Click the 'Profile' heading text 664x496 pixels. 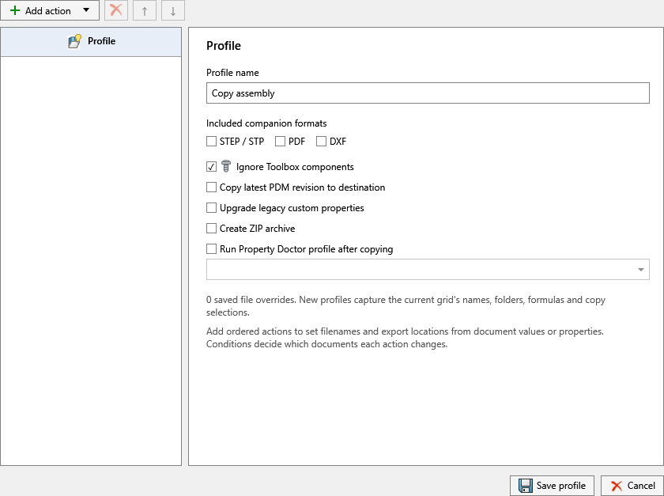(224, 46)
